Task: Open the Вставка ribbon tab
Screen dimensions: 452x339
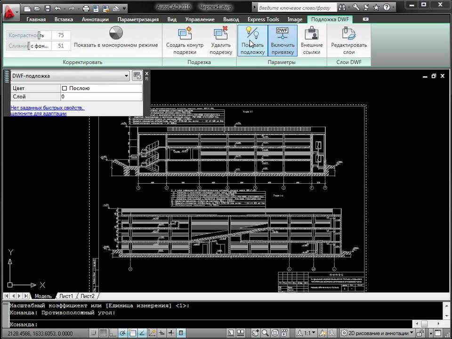Action: [64, 19]
